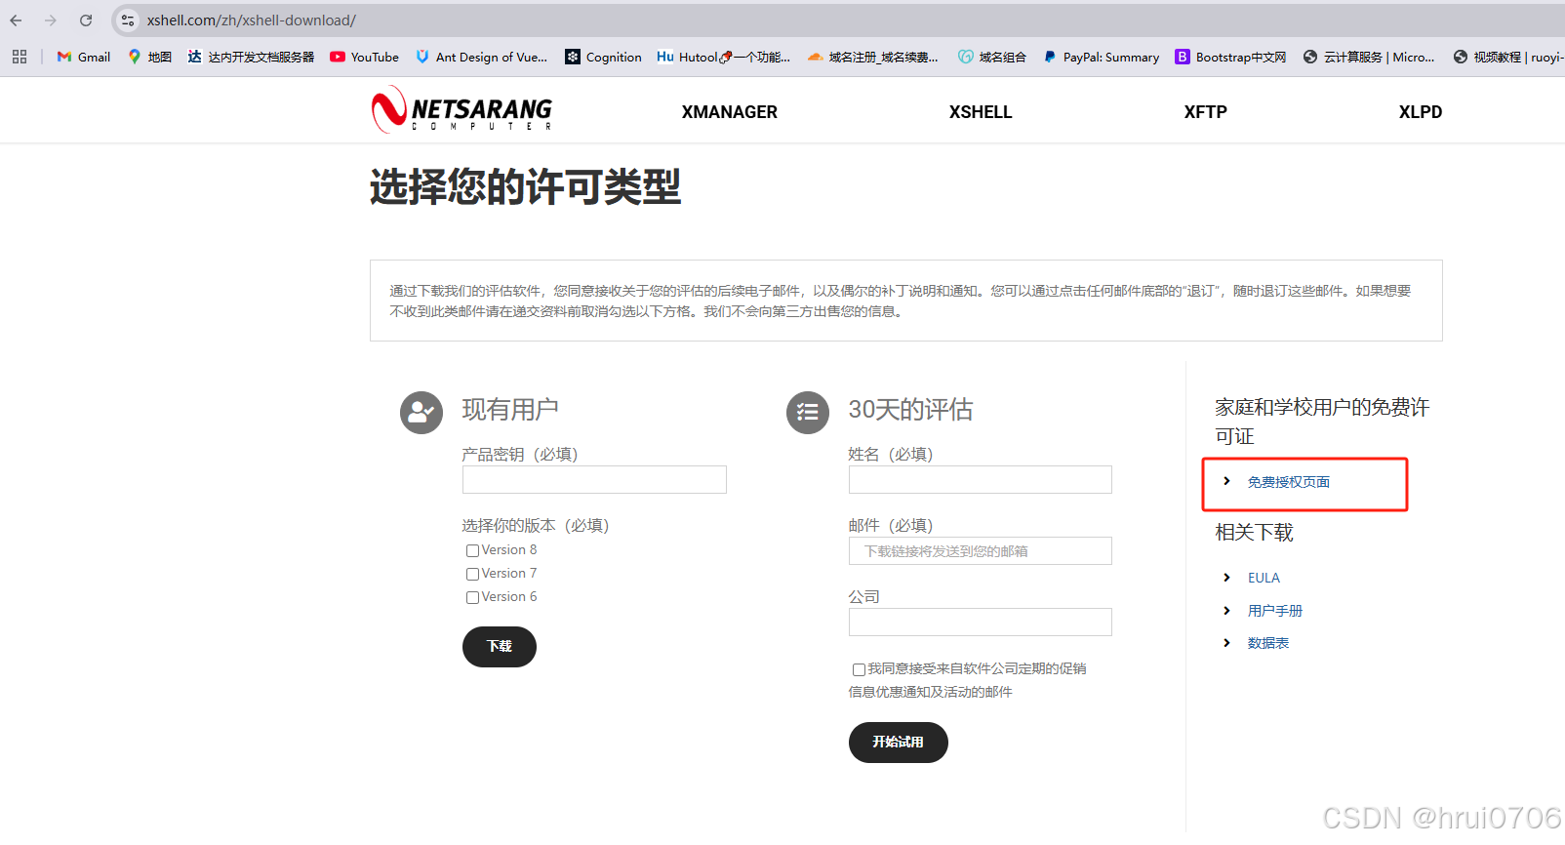Screen dimensions: 1565x845
Task: Click the address bar URL xshell.com
Action: pyautogui.click(x=252, y=20)
